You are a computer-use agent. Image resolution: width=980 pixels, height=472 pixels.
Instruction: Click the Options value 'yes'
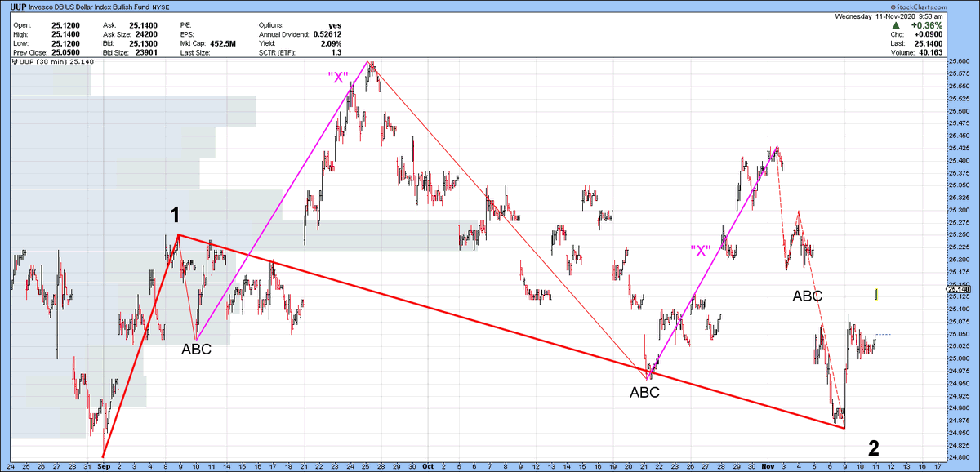[334, 25]
